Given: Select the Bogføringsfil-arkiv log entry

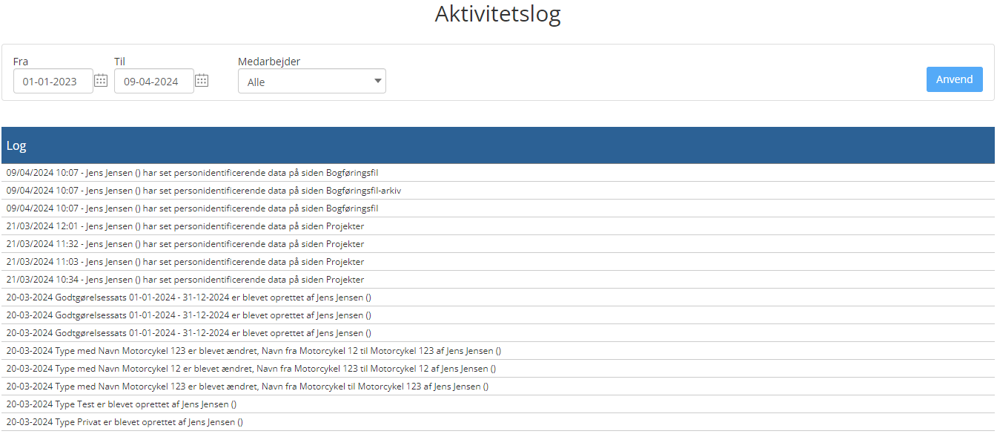Looking at the screenshot, I should click(x=498, y=191).
